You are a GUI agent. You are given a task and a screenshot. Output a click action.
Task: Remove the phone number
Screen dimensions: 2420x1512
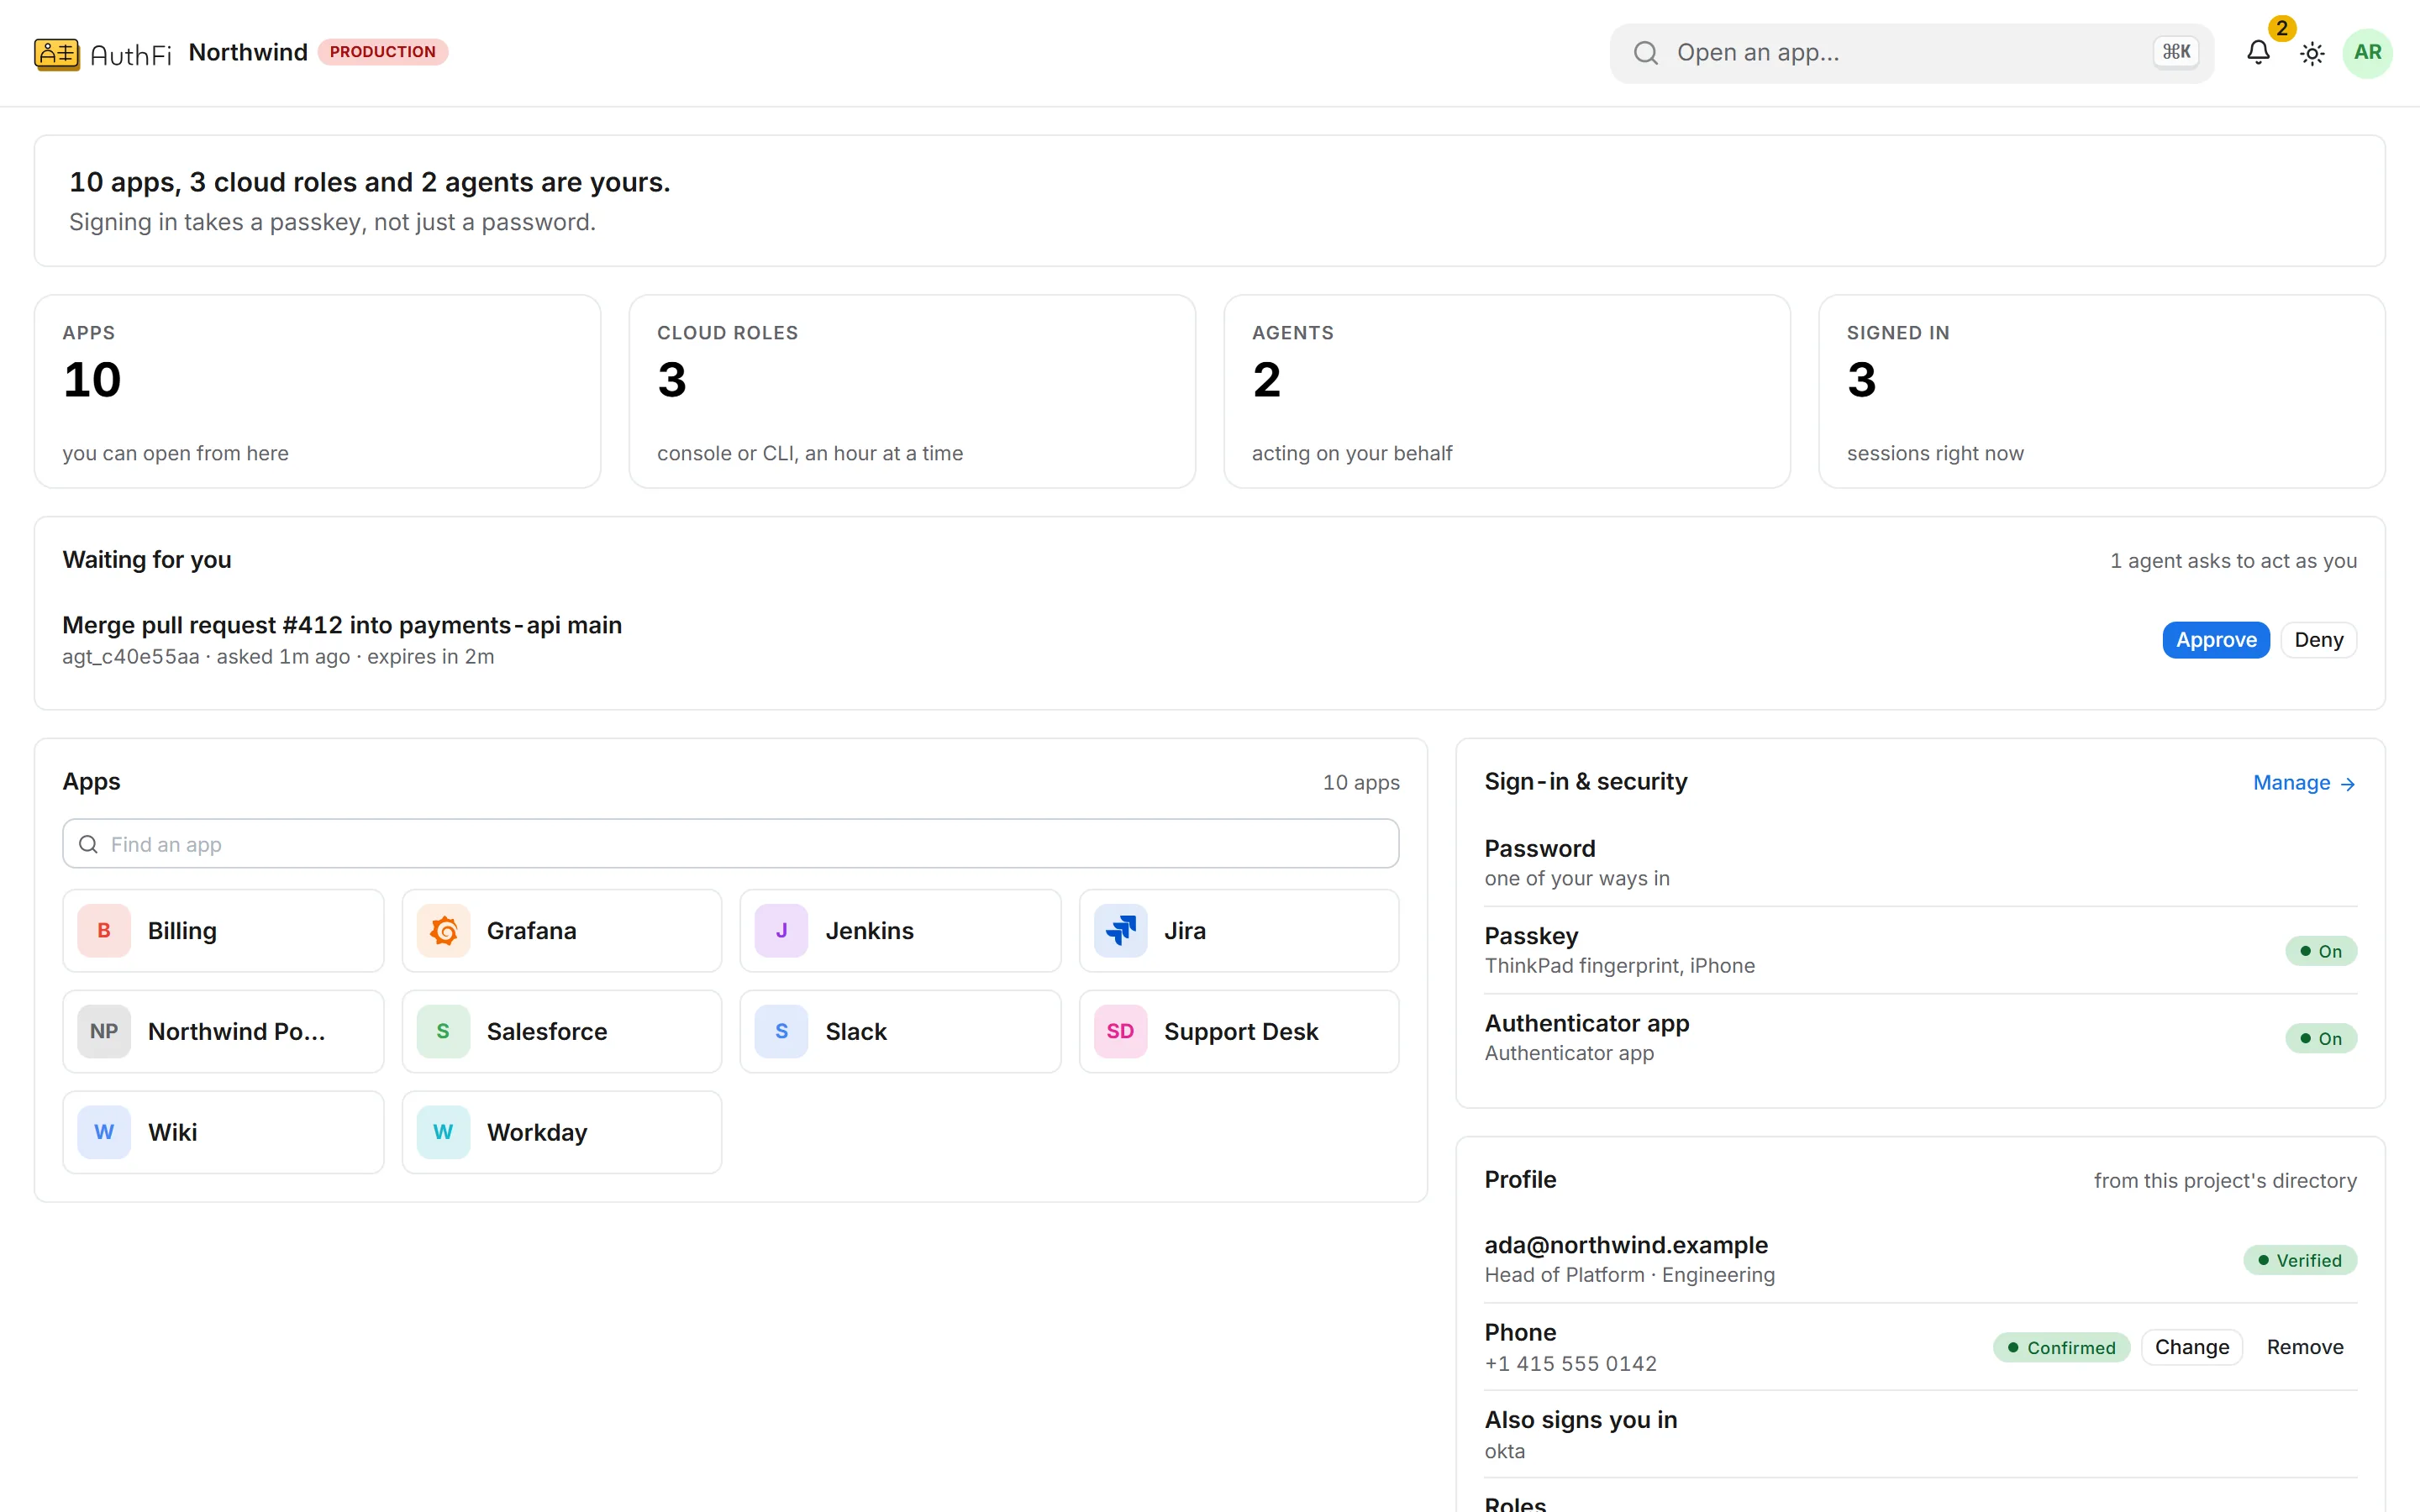(2304, 1347)
